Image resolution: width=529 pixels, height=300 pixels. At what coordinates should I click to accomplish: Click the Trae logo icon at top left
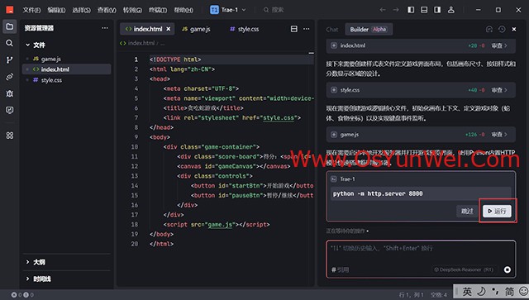(10, 10)
